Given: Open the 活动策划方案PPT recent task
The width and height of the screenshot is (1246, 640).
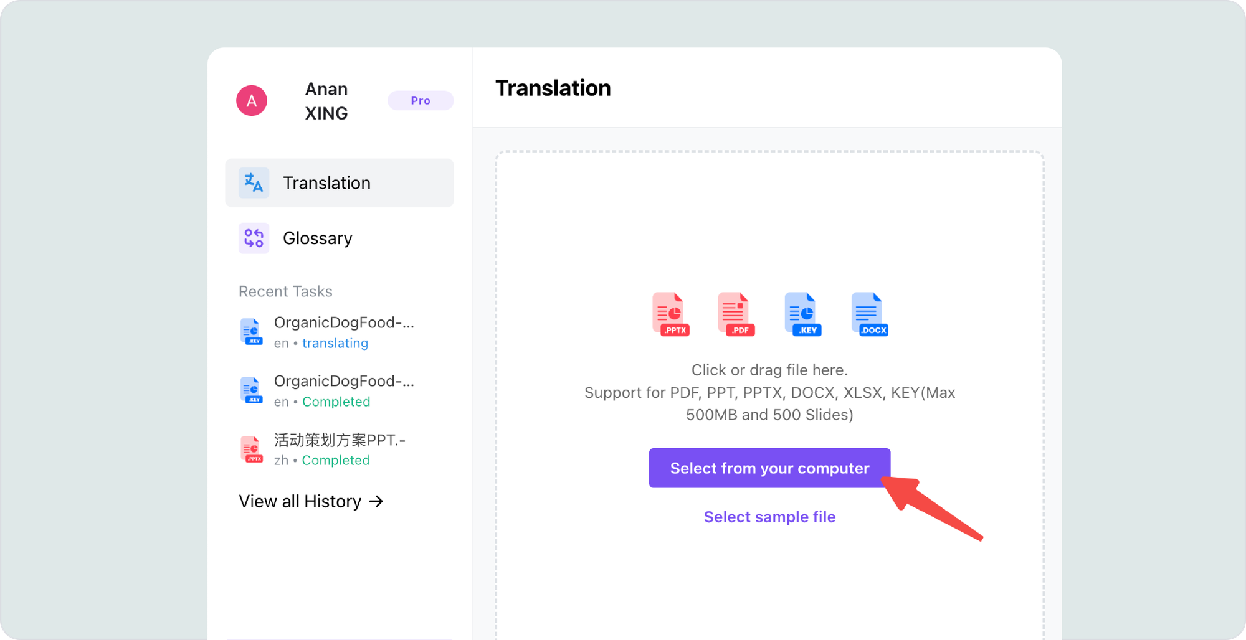Looking at the screenshot, I should click(340, 441).
